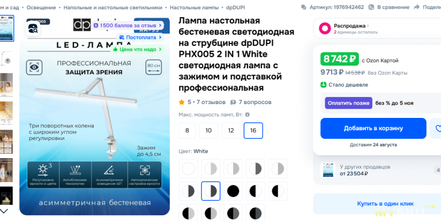This screenshot has height=222, width=441.
Task: Click the questions speech bubble icon
Action: [233, 102]
